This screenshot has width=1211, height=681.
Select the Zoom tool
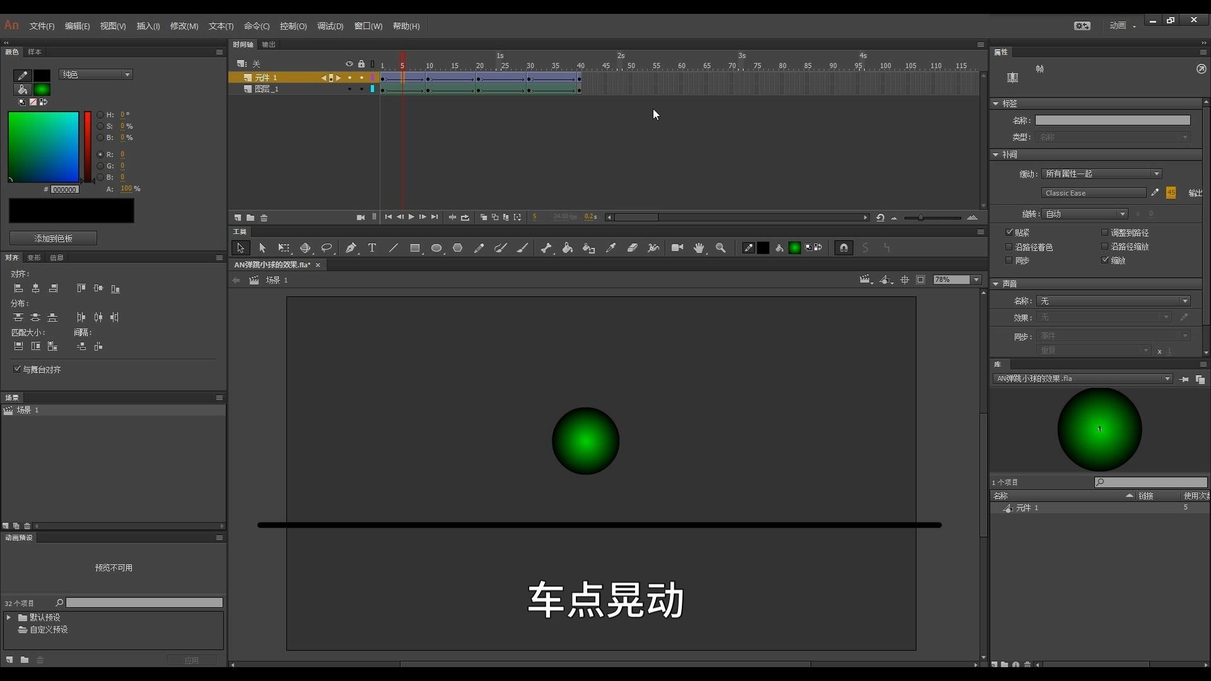(720, 247)
